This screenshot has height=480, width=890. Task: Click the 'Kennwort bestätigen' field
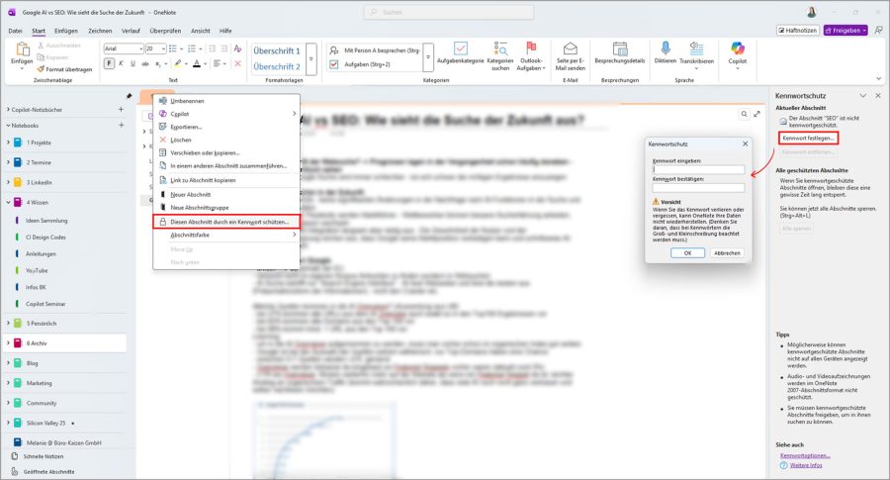[x=698, y=187]
